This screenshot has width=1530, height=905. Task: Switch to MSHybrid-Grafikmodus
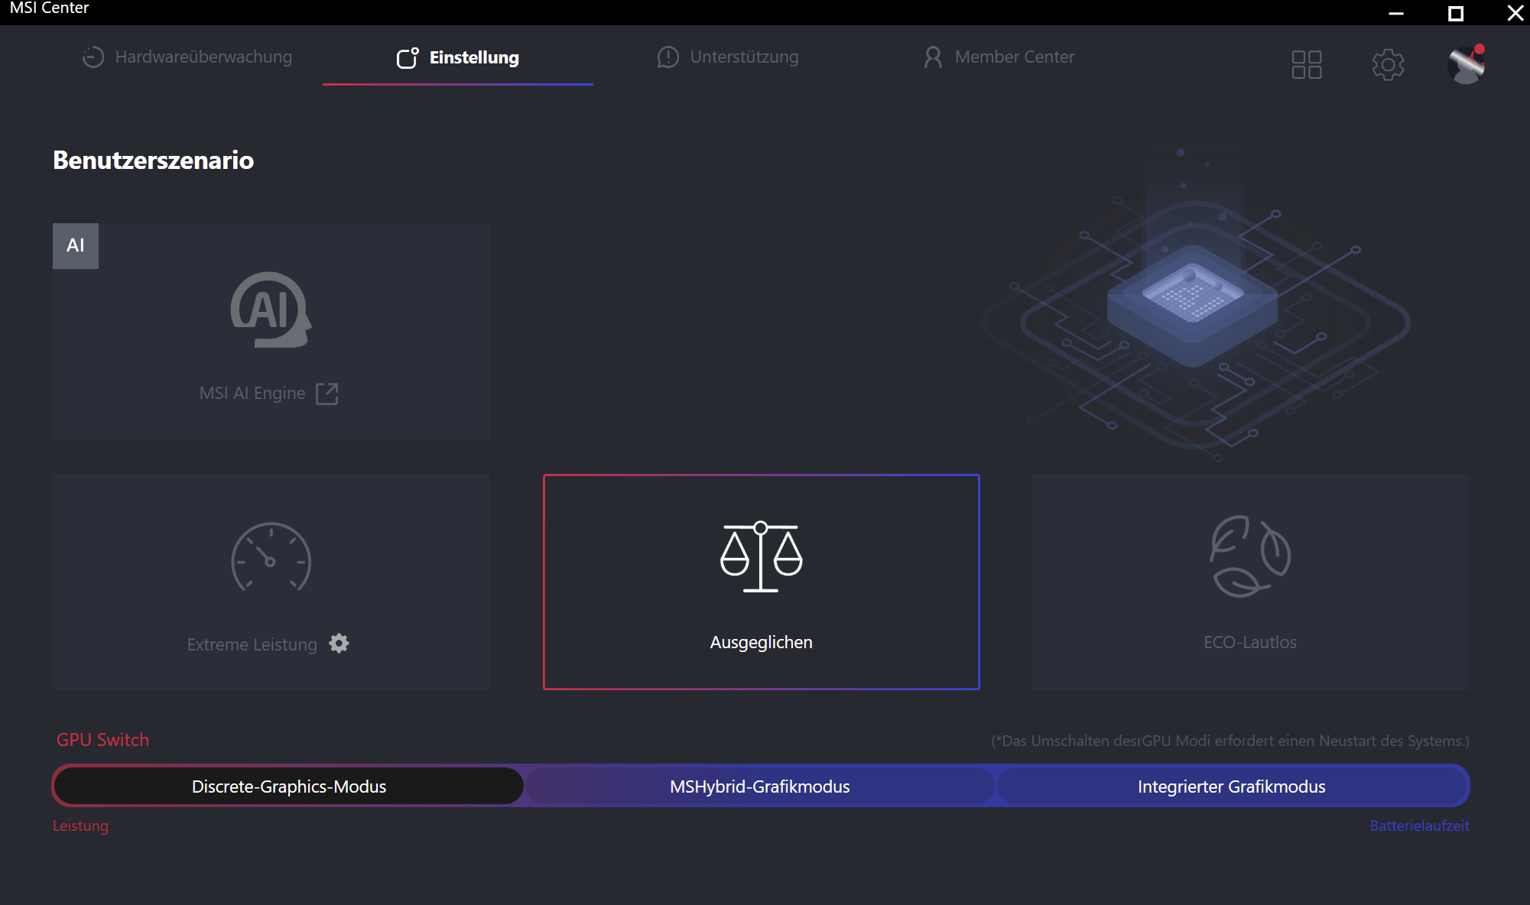coord(759,787)
